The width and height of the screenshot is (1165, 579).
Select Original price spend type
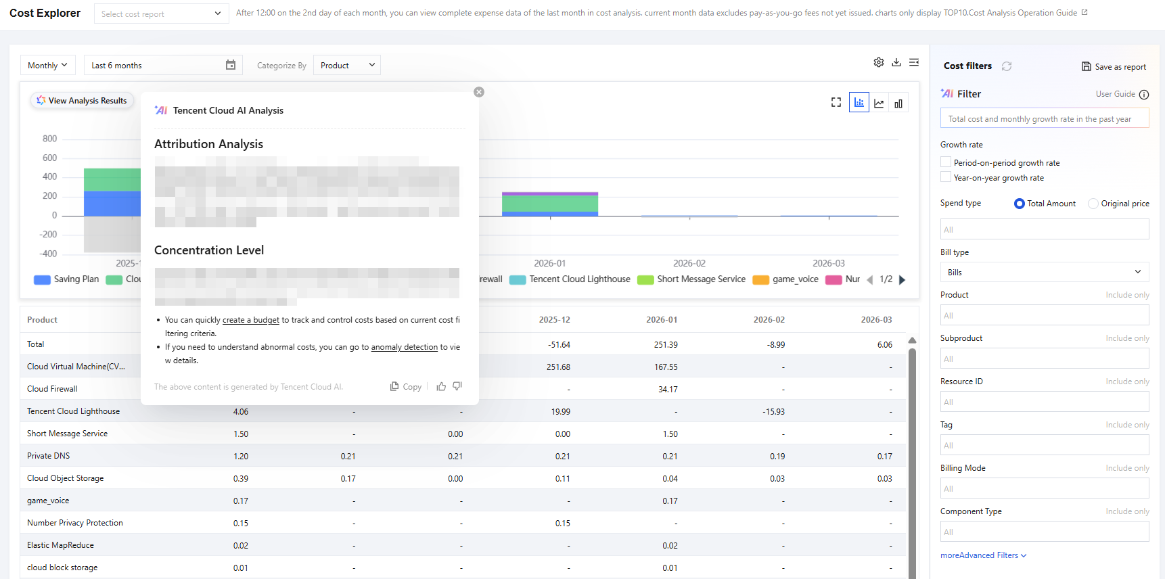1093,204
